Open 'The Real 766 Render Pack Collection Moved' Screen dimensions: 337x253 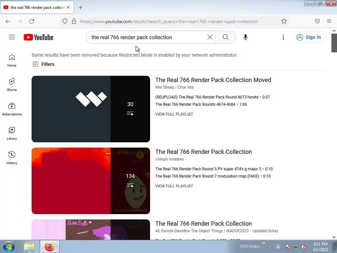[213, 80]
